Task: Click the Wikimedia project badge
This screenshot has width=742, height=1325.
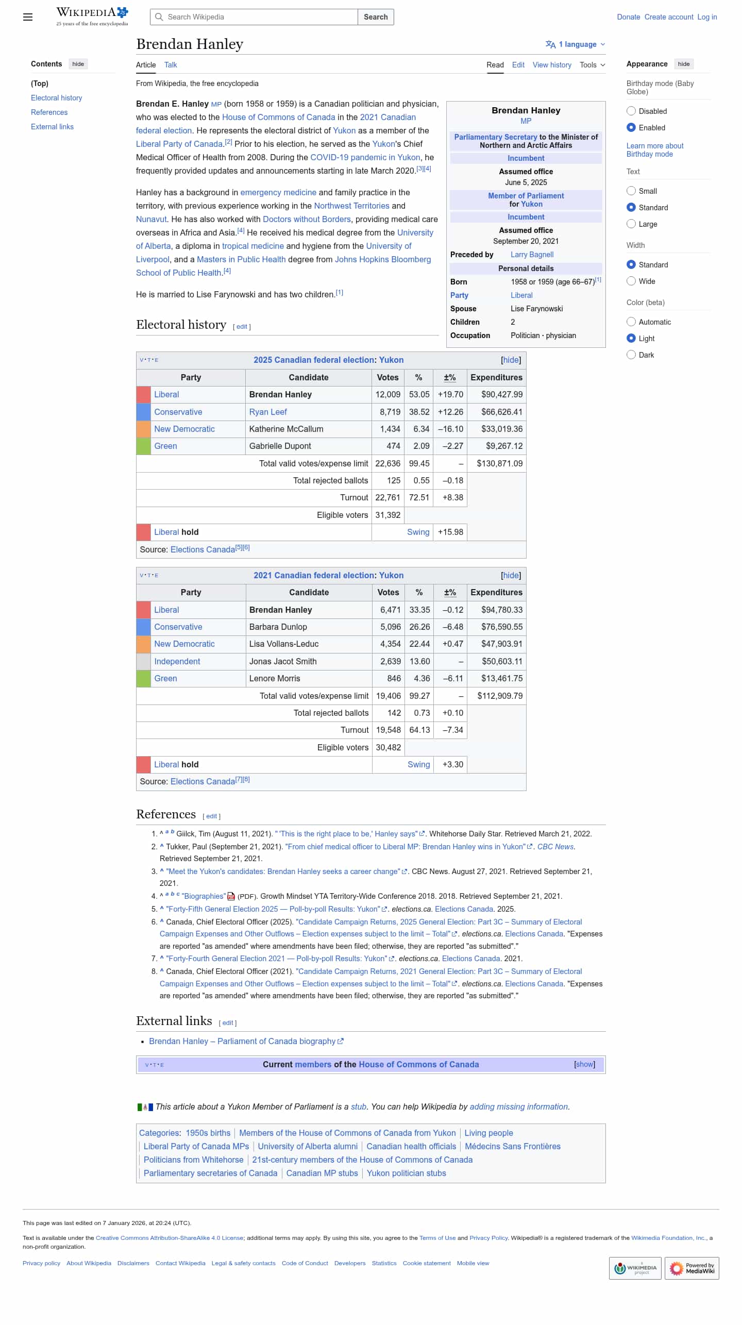Action: point(635,1268)
